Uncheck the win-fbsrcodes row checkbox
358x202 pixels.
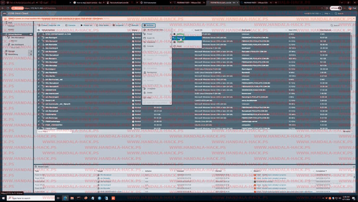tap(38, 45)
